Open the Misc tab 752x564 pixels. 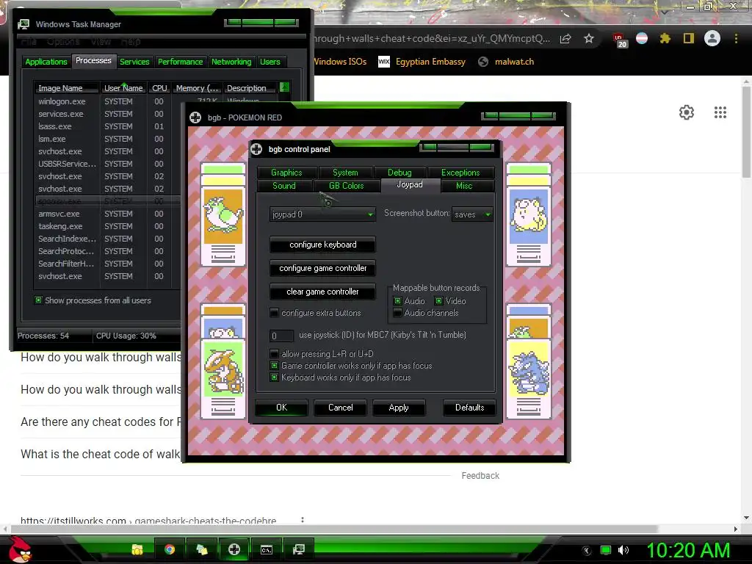[464, 186]
